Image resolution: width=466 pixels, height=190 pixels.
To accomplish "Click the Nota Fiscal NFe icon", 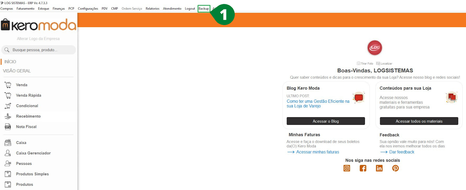I will [8, 127].
